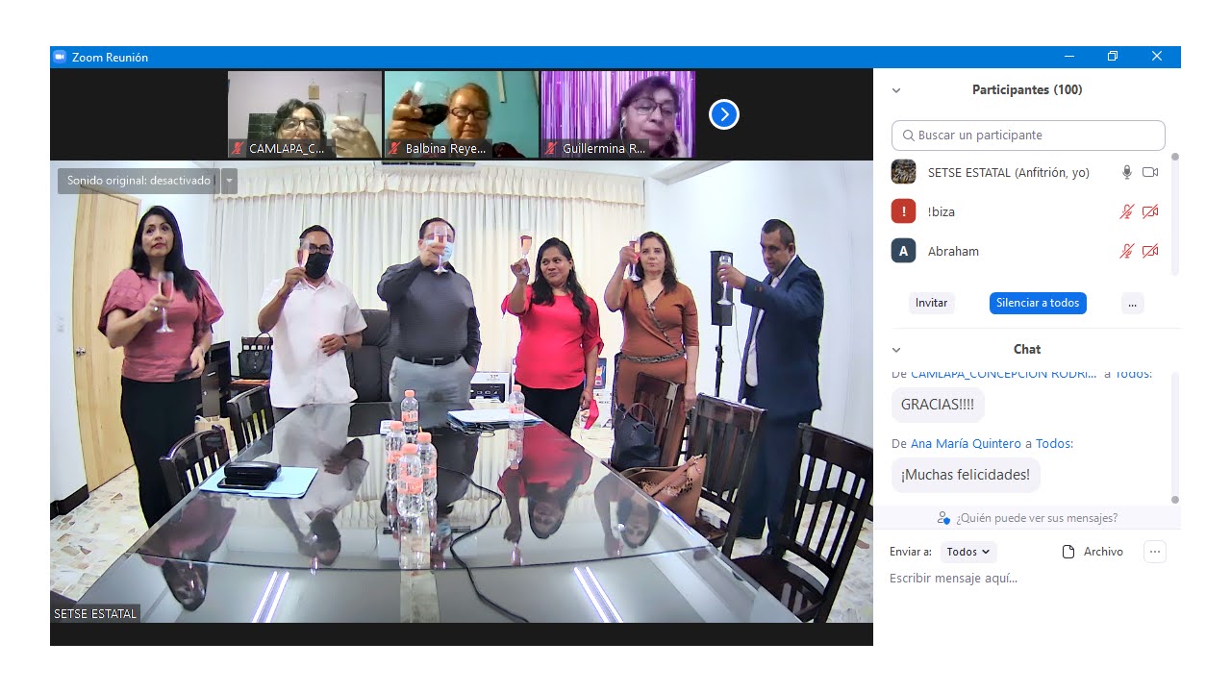Click the participants list scrollbar
Screen dimensions: 1231x692
click(1174, 213)
